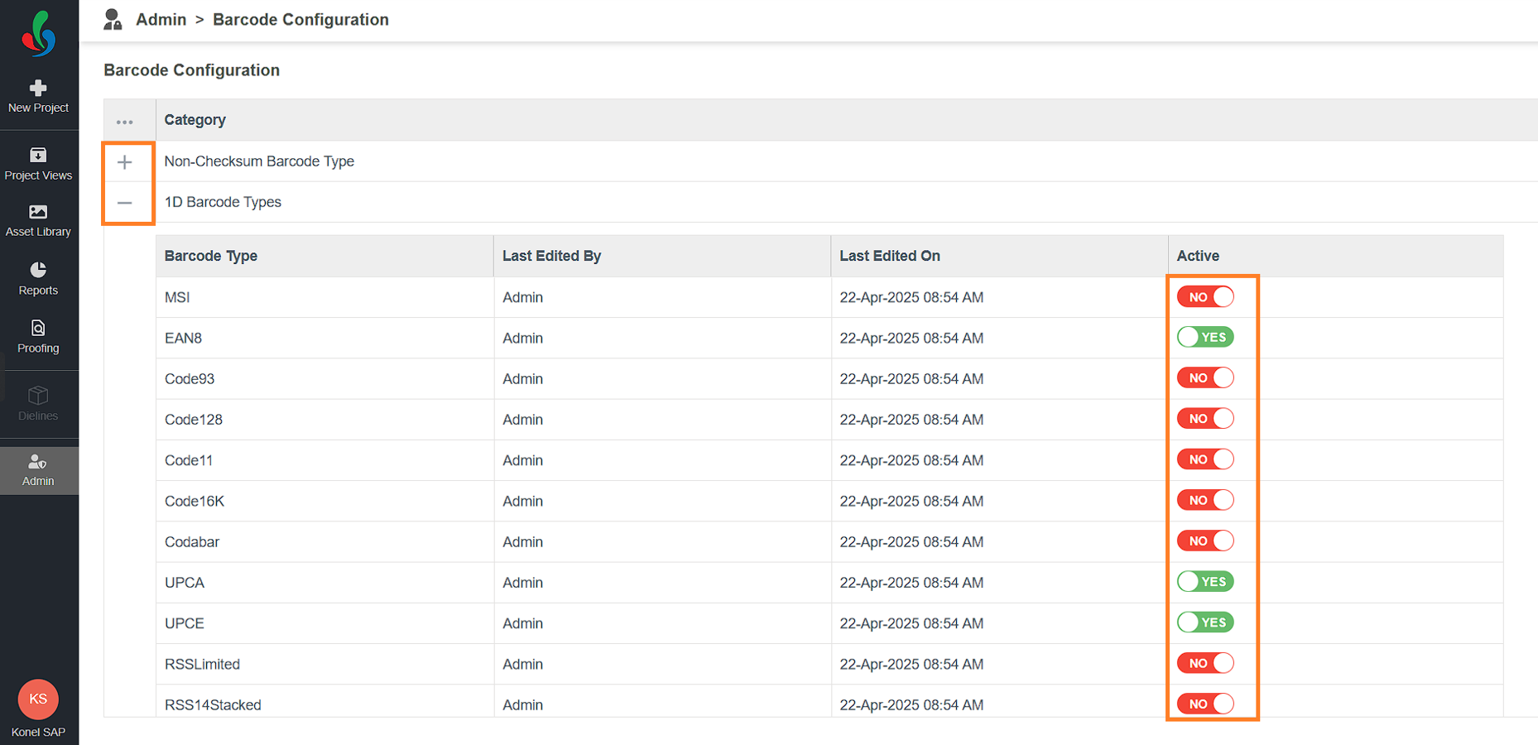Select the RSS14Stacked cell

[324, 701]
